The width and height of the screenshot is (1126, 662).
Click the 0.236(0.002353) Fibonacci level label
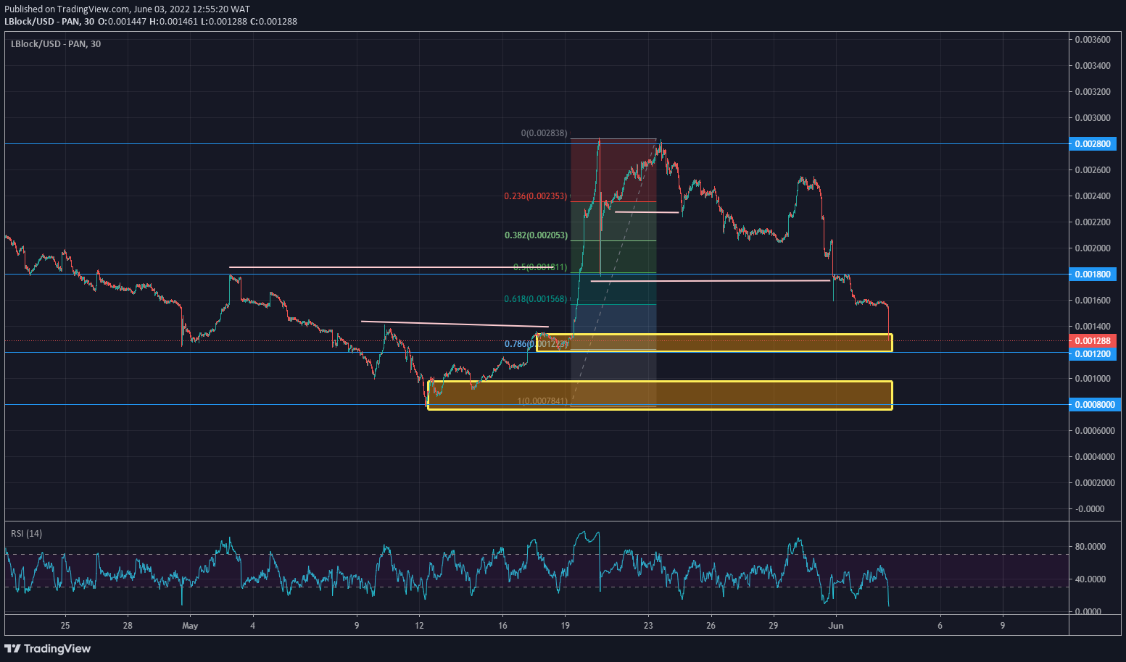pyautogui.click(x=536, y=196)
